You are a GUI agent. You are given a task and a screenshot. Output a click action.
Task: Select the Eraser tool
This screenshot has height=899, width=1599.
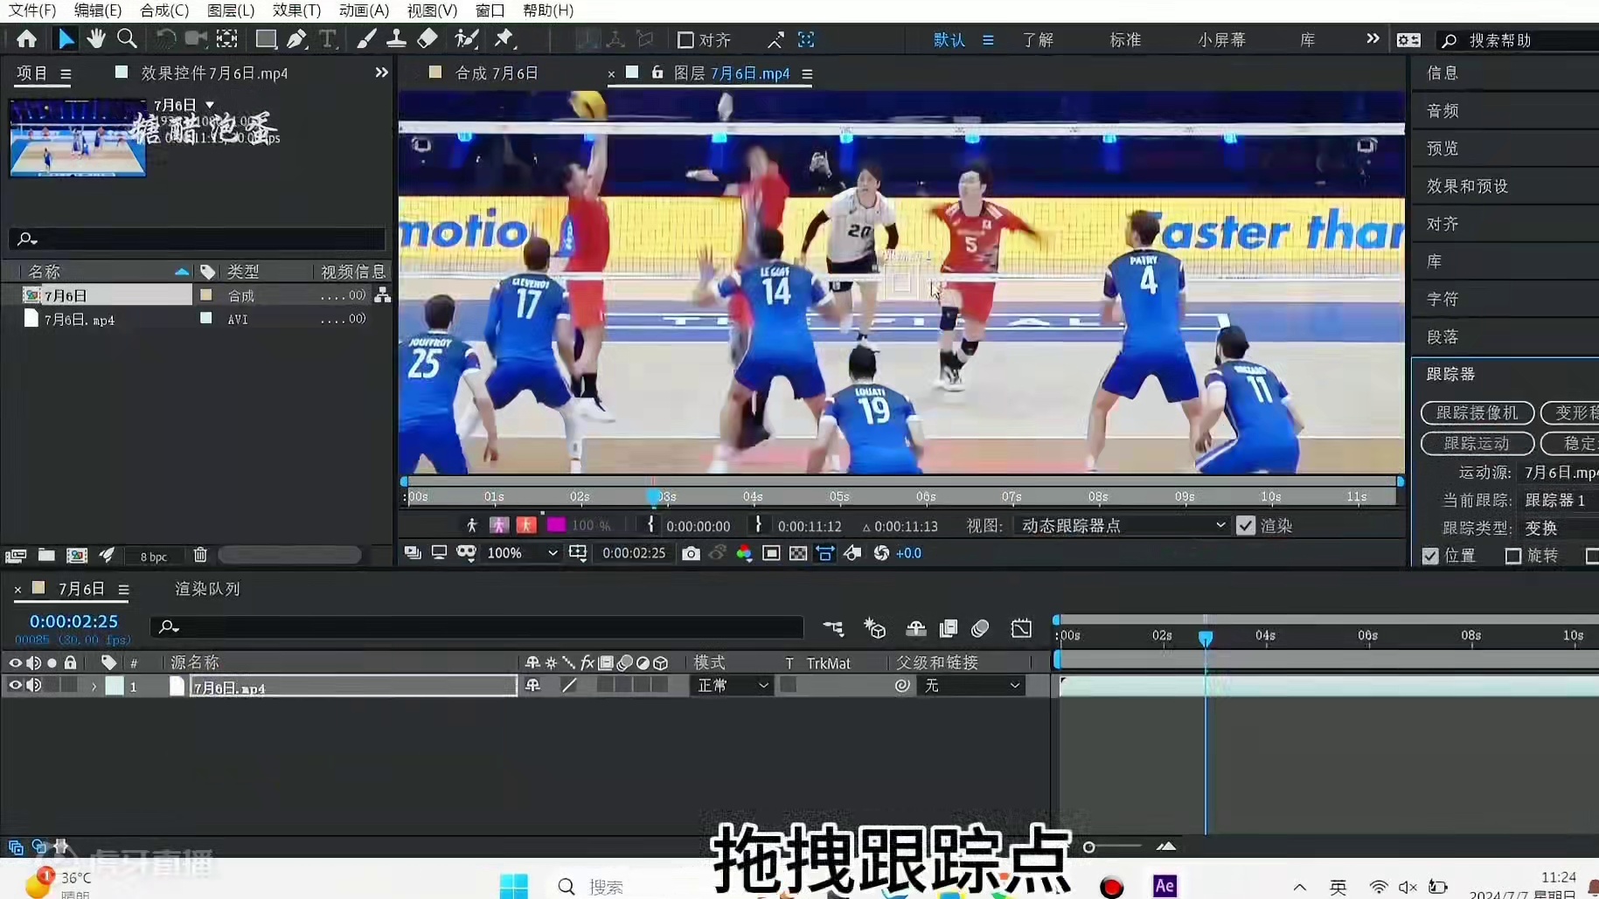click(x=428, y=38)
